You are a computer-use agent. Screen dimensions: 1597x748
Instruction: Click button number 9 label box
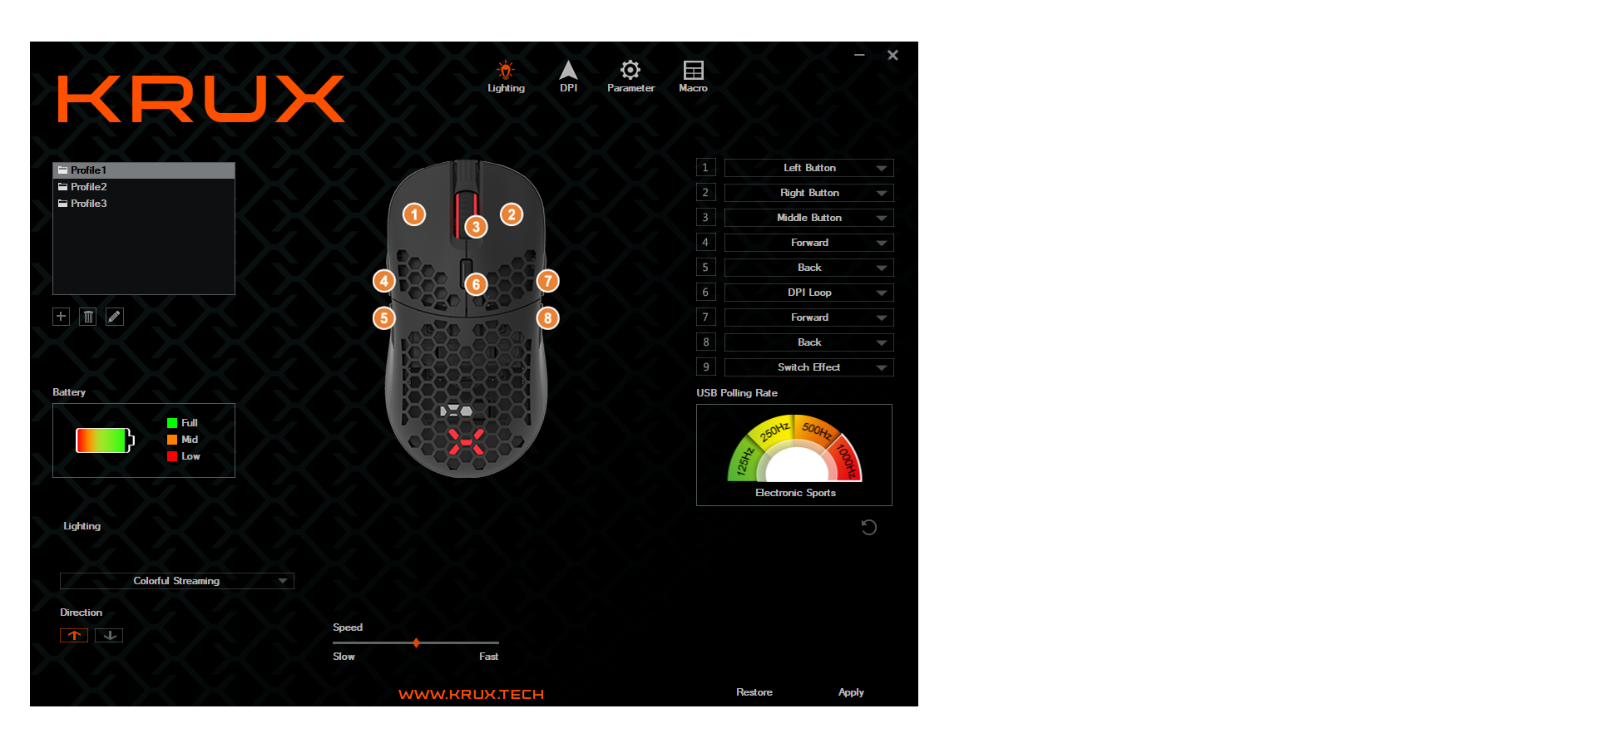[706, 367]
